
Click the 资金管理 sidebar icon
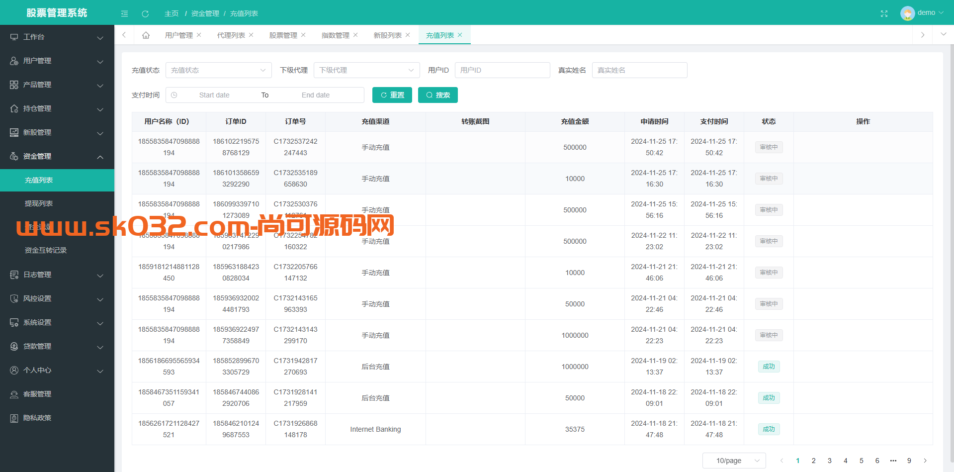coord(14,156)
